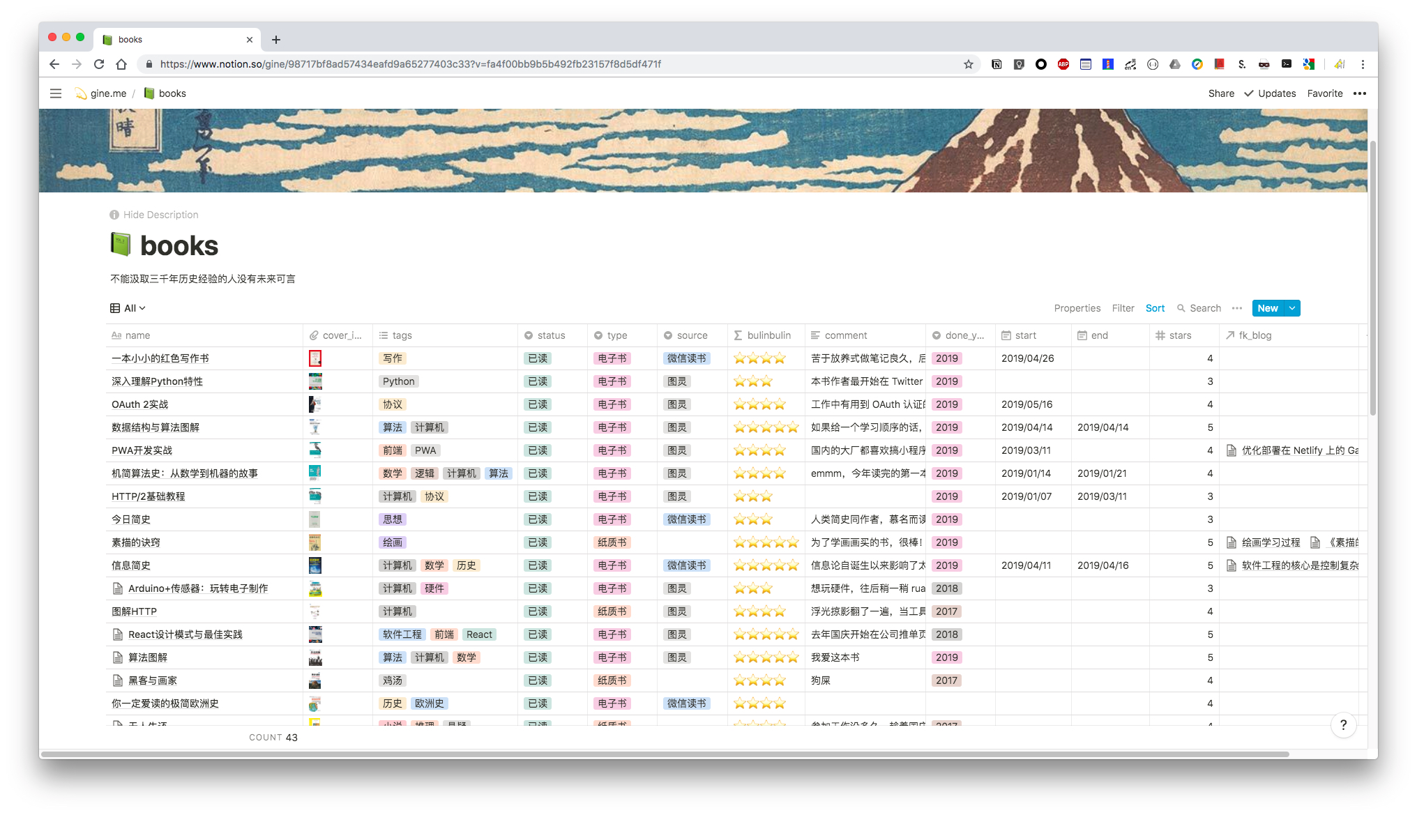
Task: Open the Chrome three-dot menu
Action: (x=1363, y=64)
